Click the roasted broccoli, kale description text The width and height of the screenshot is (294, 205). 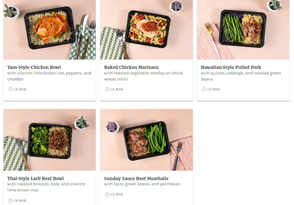(x=46, y=187)
